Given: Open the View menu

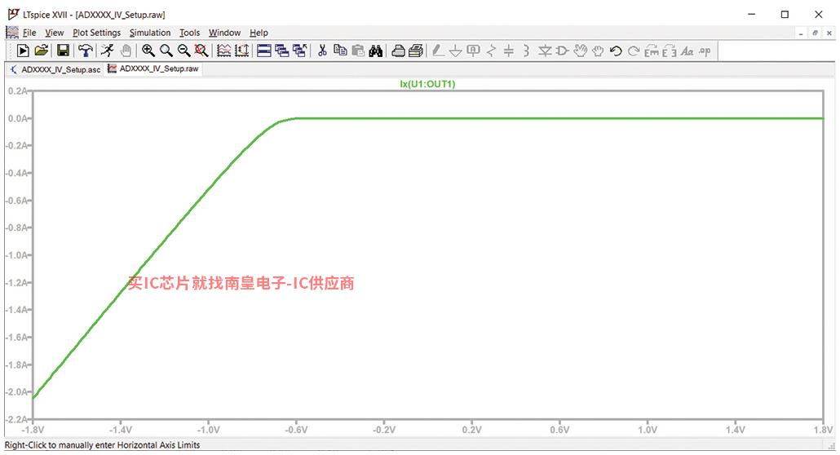Looking at the screenshot, I should click(x=54, y=33).
